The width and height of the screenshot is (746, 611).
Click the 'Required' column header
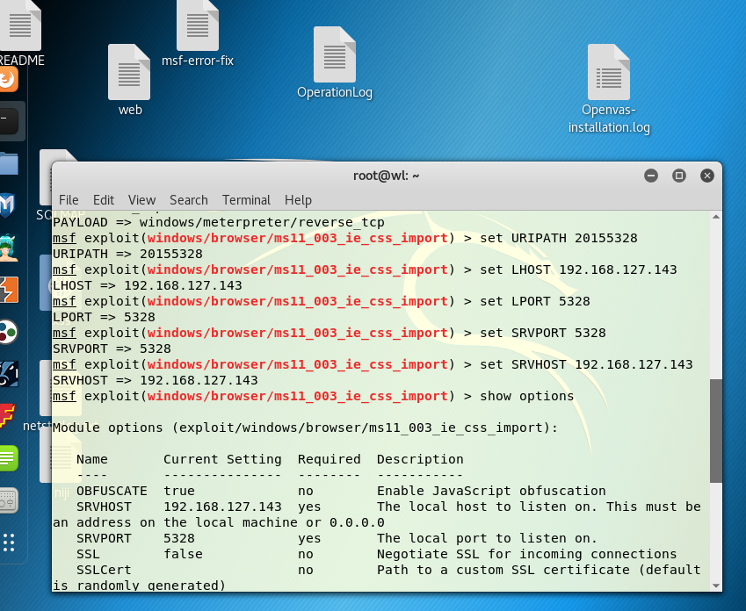point(329,459)
